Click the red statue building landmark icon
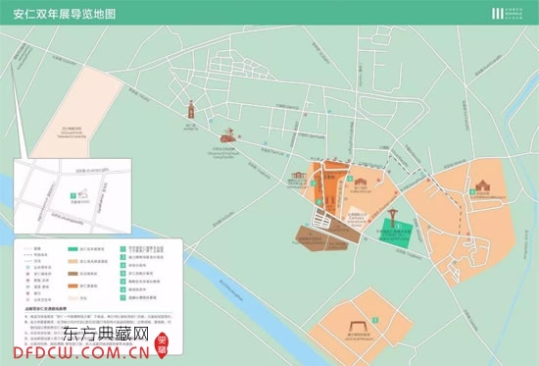The image size is (539, 366). [228, 135]
